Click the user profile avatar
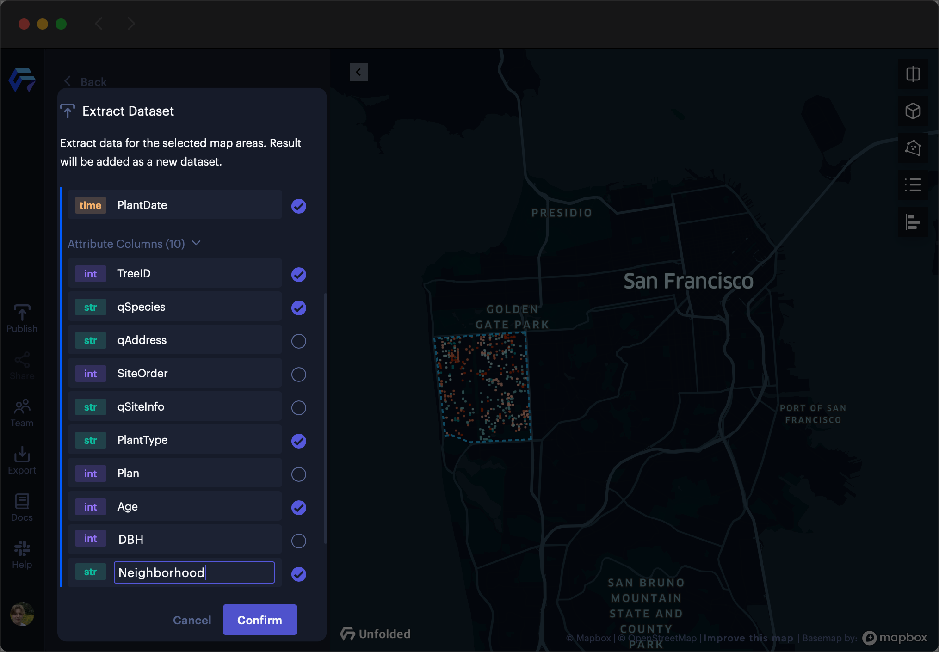Viewport: 939px width, 652px height. pos(22,614)
